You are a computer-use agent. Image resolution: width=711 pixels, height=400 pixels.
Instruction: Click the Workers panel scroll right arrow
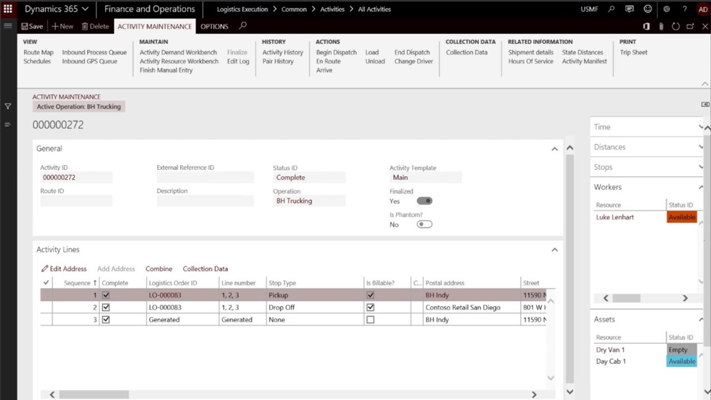point(685,298)
